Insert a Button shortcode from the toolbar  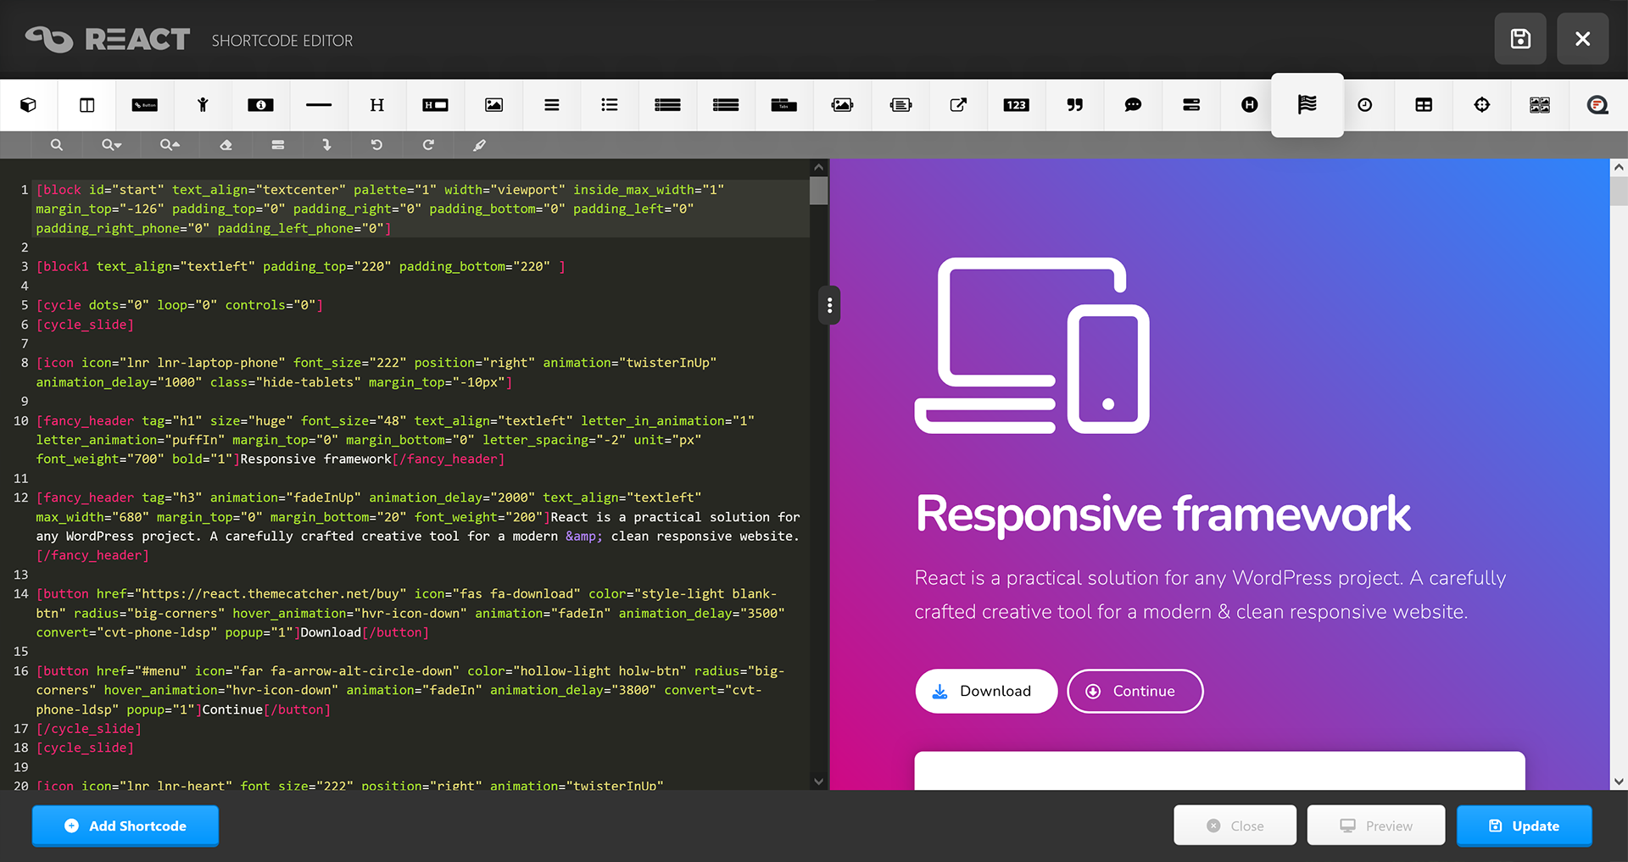coord(145,105)
